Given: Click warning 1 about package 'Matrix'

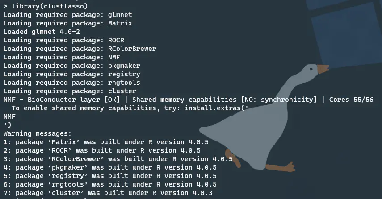Looking at the screenshot, I should pyautogui.click(x=106, y=142).
